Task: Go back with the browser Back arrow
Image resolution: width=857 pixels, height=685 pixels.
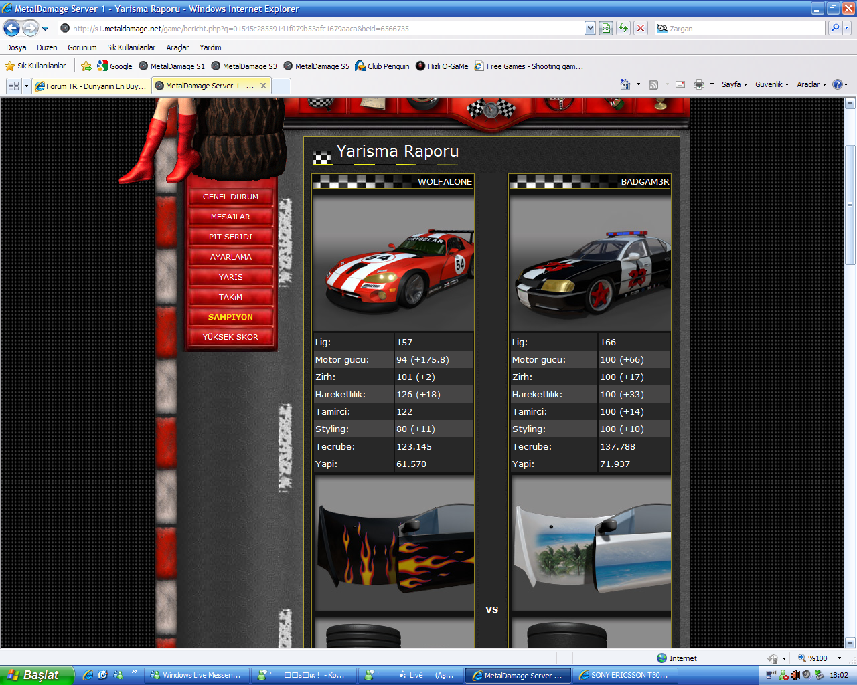Action: (x=12, y=28)
